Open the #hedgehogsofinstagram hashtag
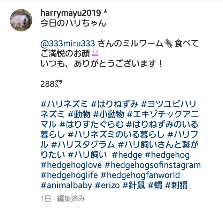The height and width of the screenshot is (210, 223). pyautogui.click(x=153, y=165)
